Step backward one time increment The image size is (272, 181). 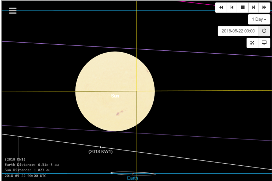click(x=232, y=7)
